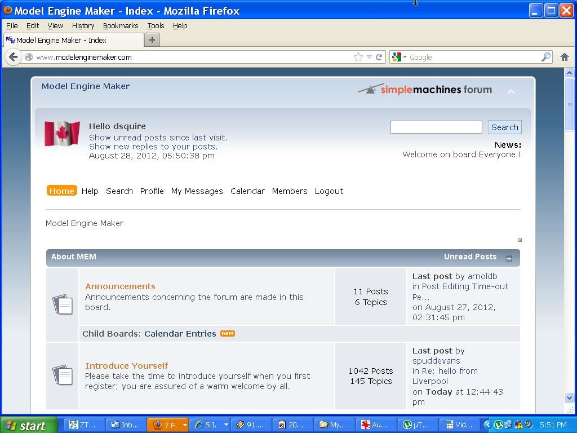
Task: Open the Bookmarks menu
Action: [121, 26]
